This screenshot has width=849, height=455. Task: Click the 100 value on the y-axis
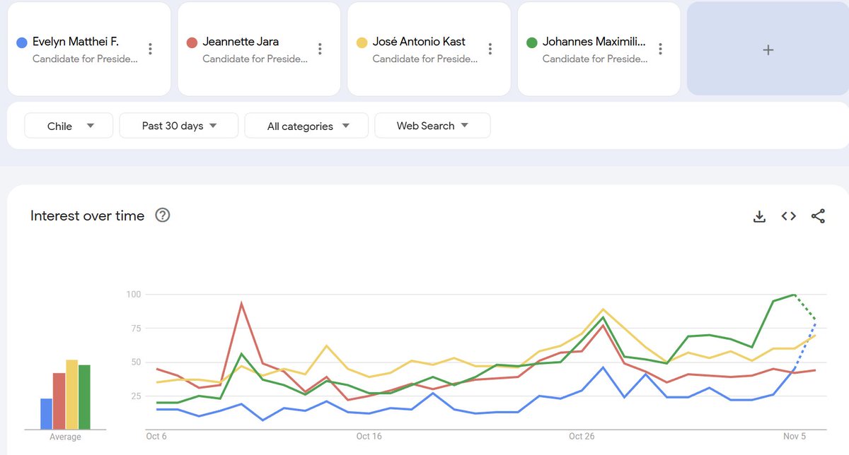[x=134, y=294]
